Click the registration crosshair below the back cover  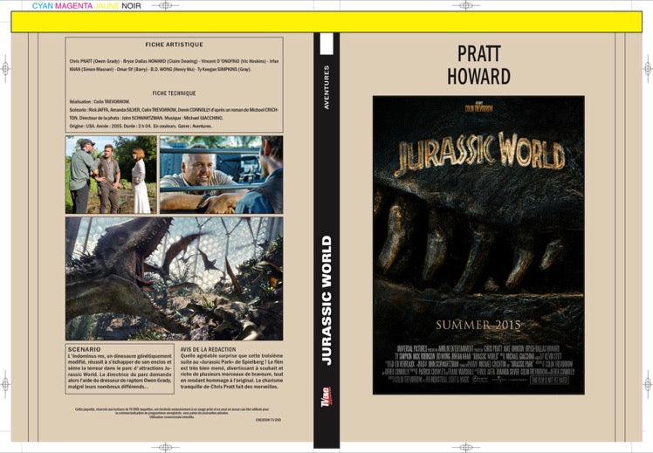click(165, 447)
